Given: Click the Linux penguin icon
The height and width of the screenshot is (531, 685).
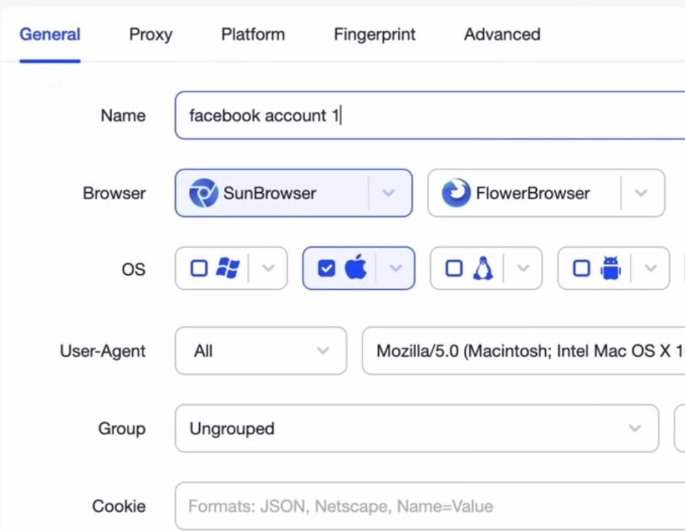Looking at the screenshot, I should click(482, 268).
